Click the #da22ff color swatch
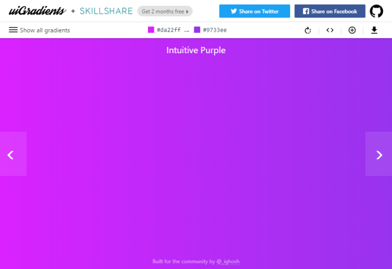Viewport: 392px width, 269px height. click(151, 30)
